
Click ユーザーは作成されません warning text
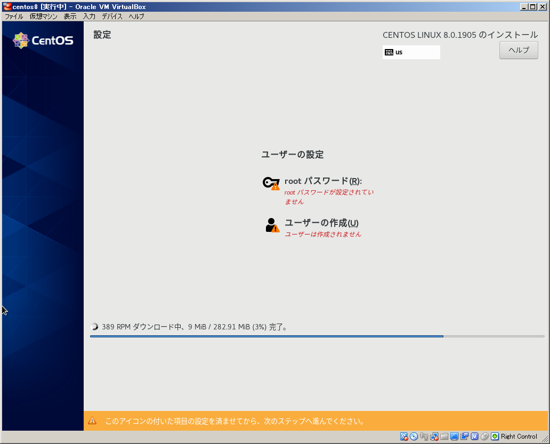coord(323,235)
